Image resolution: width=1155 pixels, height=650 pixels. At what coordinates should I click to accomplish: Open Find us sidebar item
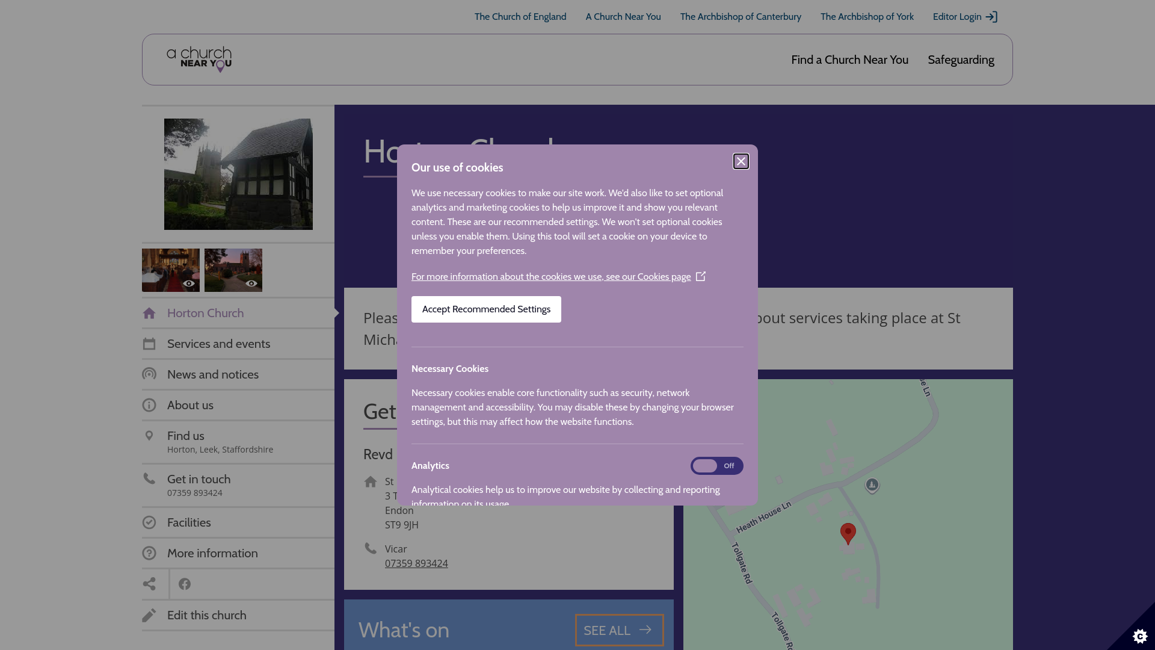pos(238,442)
